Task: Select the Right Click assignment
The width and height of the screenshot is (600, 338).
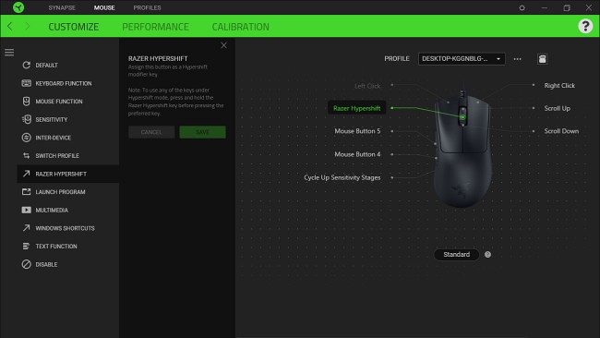Action: tap(559, 85)
